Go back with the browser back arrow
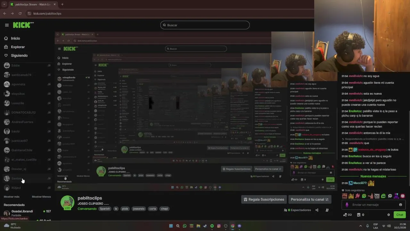Viewport: 410px width, 231px height. coord(4,13)
